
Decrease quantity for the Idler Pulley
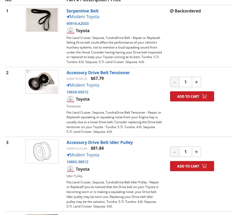tap(175, 152)
